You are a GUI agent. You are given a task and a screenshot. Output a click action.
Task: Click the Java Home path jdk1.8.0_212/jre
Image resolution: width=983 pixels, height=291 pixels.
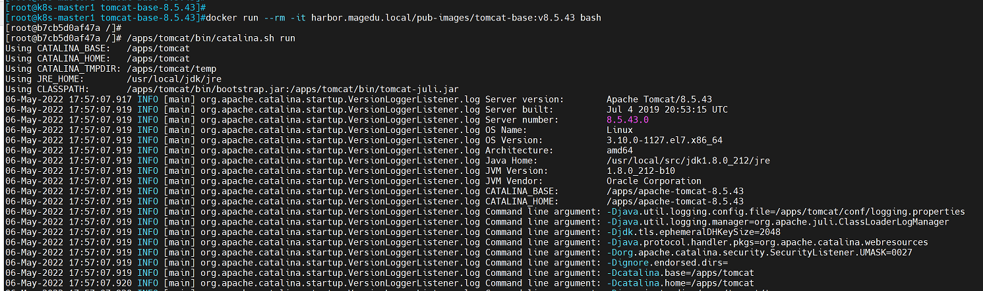point(688,161)
